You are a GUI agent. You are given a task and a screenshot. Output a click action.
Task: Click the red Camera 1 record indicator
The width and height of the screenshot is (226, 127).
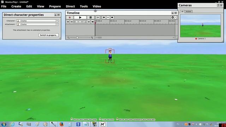(x=196, y=38)
